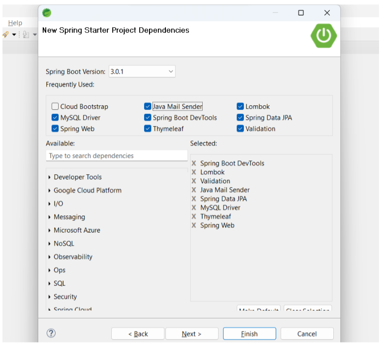Expand the I/O category
Image resolution: width=383 pixels, height=345 pixels.
50,204
